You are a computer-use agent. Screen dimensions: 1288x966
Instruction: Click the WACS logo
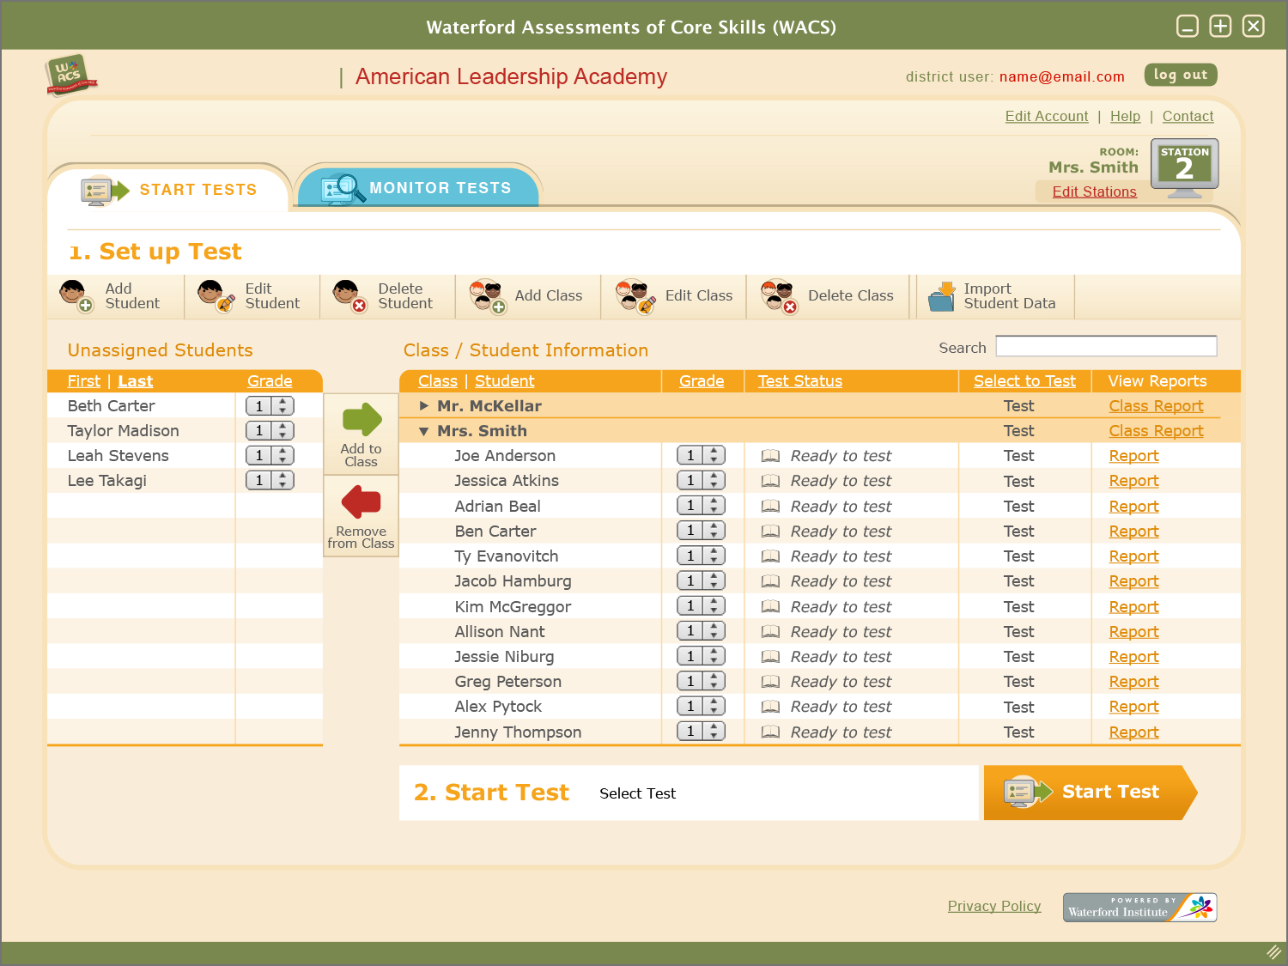pos(71,76)
